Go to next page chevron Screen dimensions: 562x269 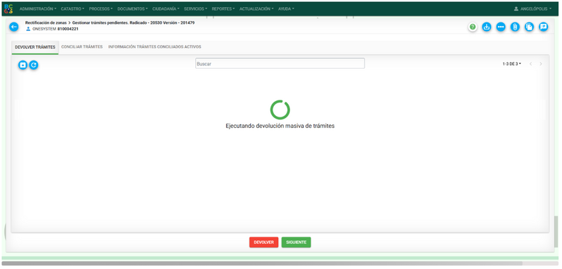pyautogui.click(x=541, y=64)
